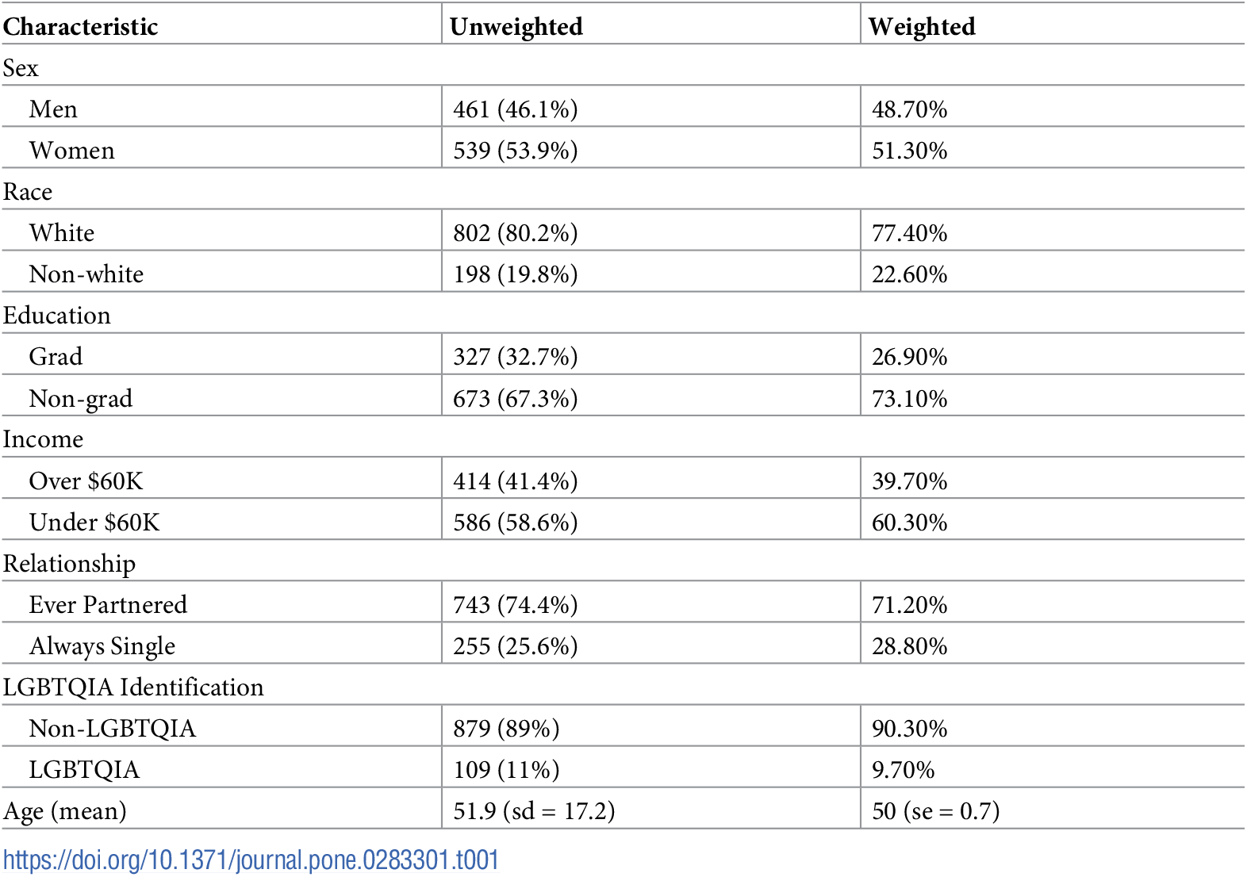Click the 539 (53.9%) Women cell
The height and width of the screenshot is (877, 1247).
pos(515,151)
